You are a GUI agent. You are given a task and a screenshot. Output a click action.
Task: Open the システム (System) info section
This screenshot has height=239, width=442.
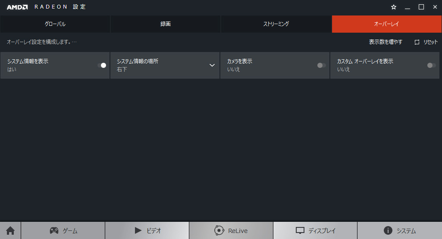click(399, 230)
